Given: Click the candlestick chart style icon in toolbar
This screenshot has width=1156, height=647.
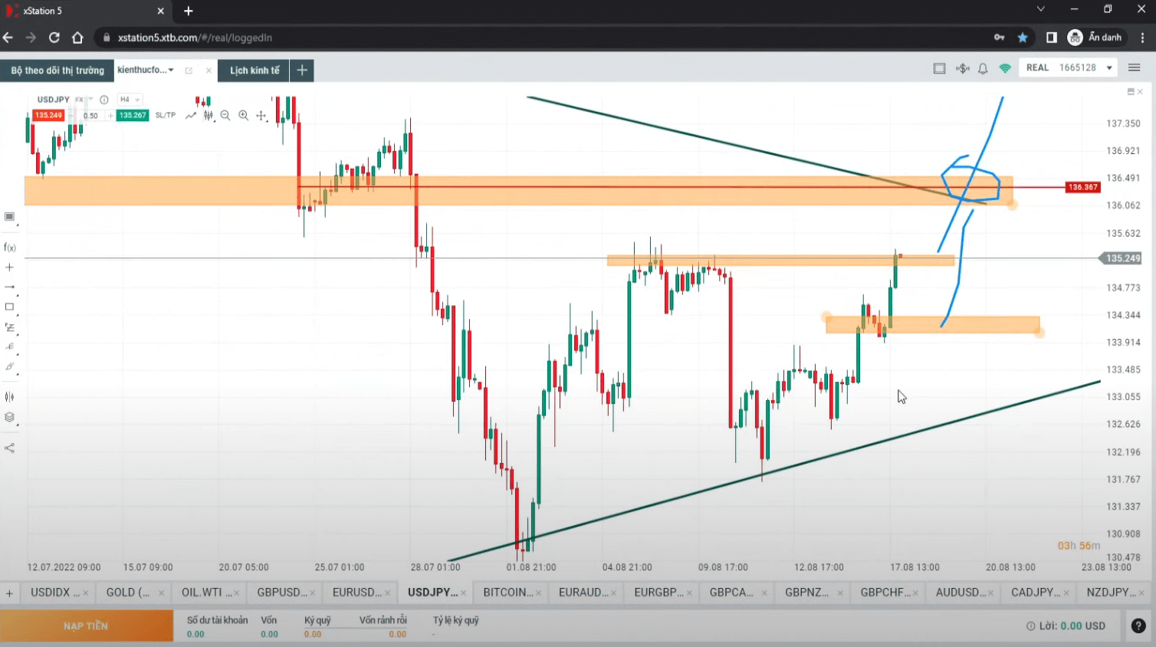Looking at the screenshot, I should (209, 115).
